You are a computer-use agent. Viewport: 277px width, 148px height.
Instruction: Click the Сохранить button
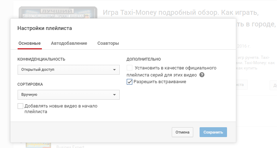pyautogui.click(x=213, y=132)
